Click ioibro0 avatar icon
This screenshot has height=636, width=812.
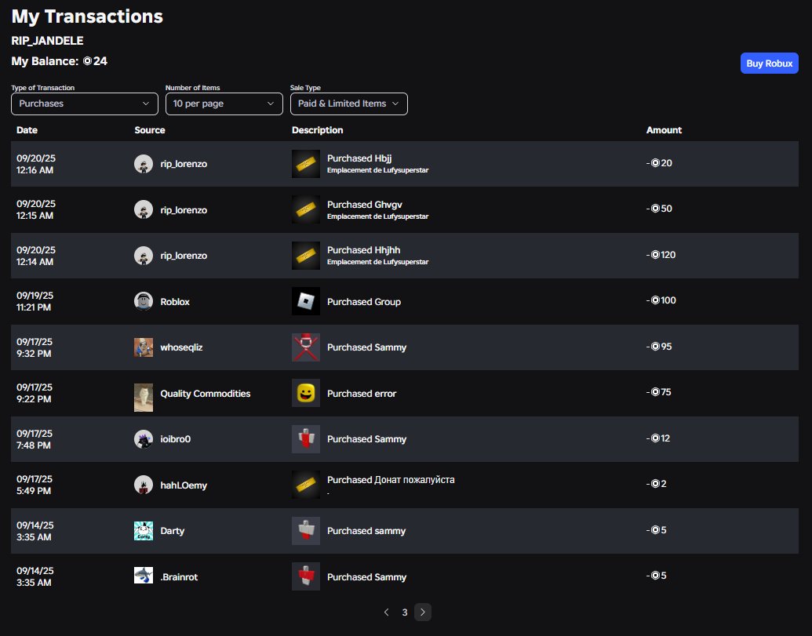144,439
